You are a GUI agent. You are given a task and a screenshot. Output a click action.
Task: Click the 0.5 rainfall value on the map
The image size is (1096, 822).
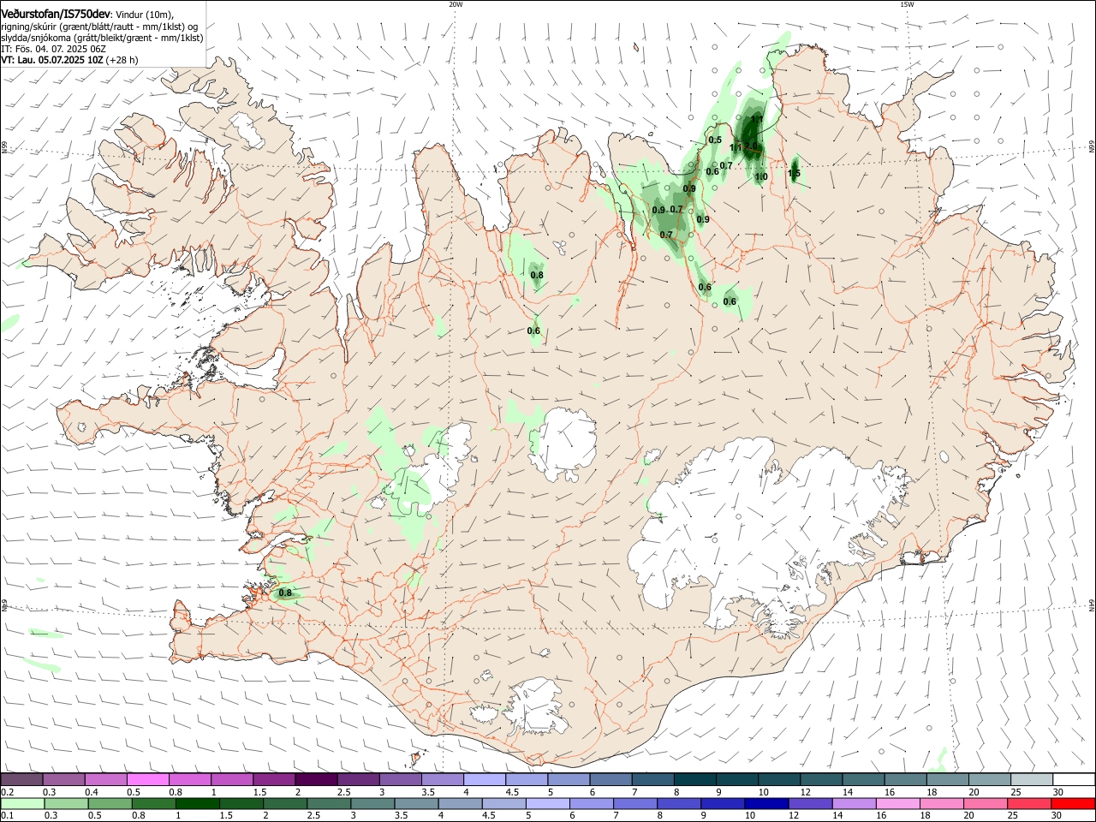715,140
